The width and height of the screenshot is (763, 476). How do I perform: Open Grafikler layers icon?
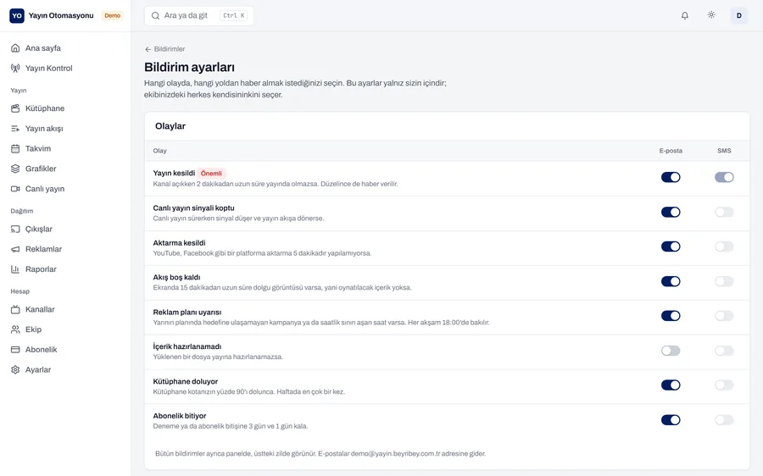pyautogui.click(x=15, y=169)
